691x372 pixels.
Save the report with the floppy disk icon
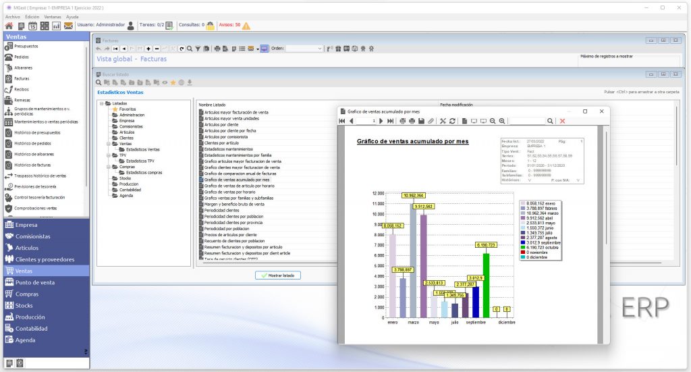point(421,121)
